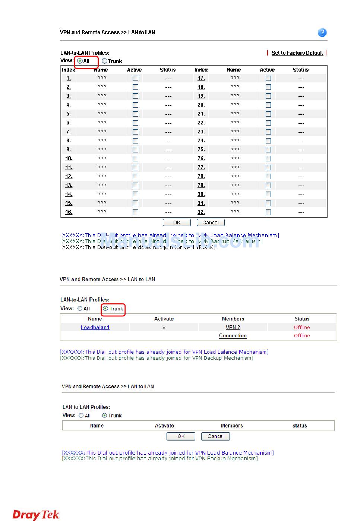Open profile index 1 link
Viewport: 354px width, 521px height.
(69, 78)
